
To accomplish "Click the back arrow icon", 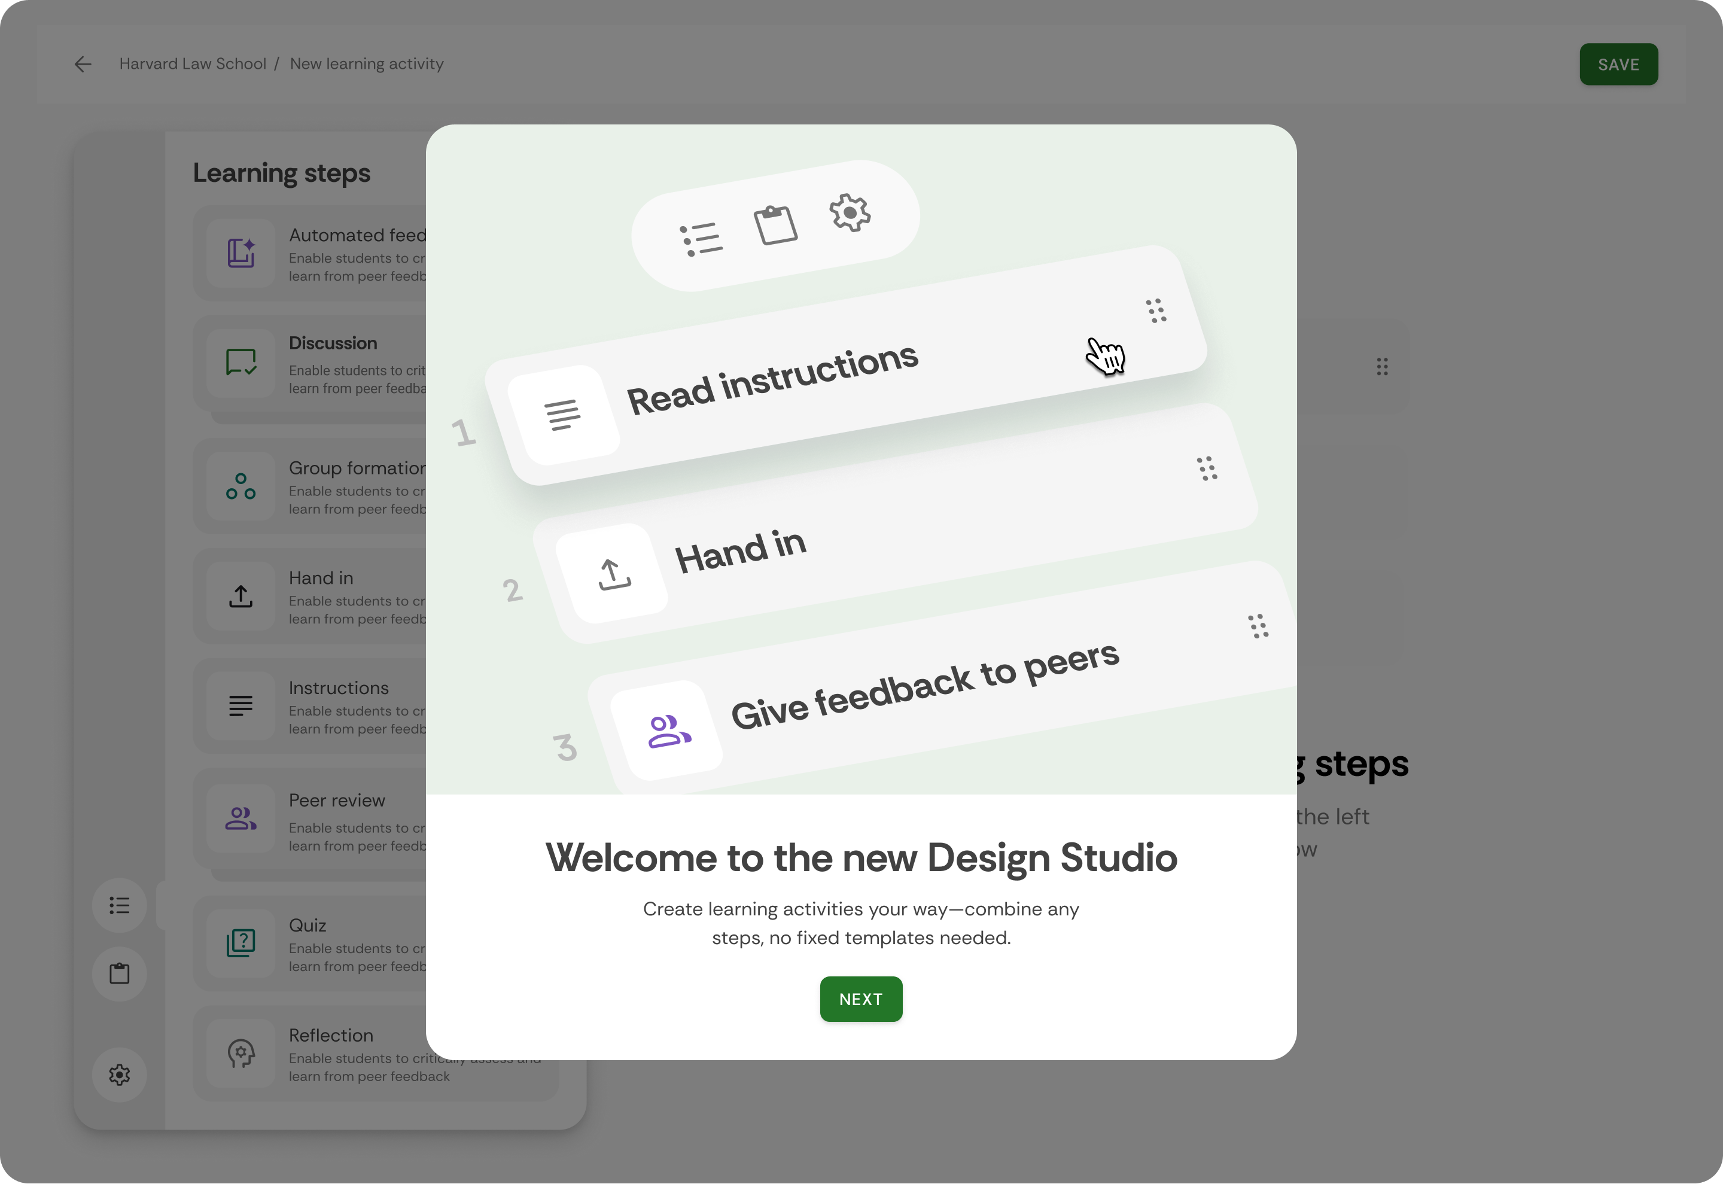I will point(83,65).
